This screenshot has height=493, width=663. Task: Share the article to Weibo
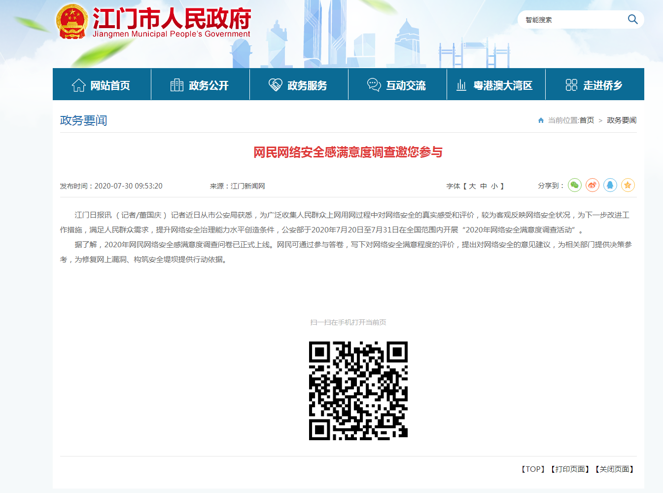[593, 185]
